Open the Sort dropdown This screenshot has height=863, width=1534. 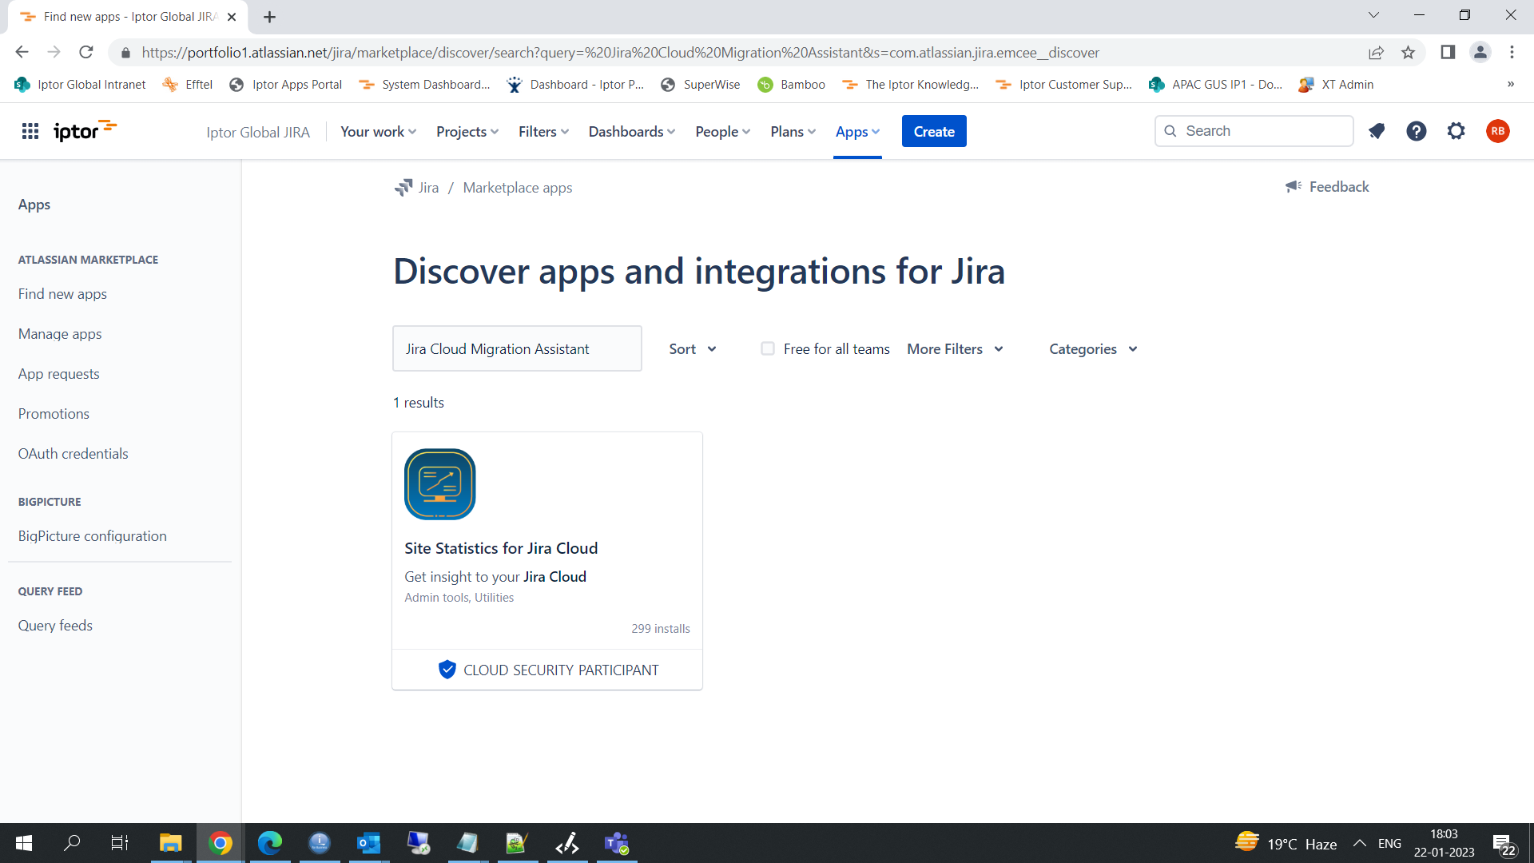692,348
